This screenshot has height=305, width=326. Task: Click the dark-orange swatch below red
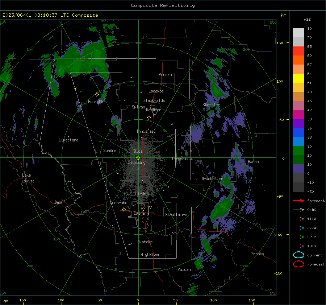tap(298, 60)
